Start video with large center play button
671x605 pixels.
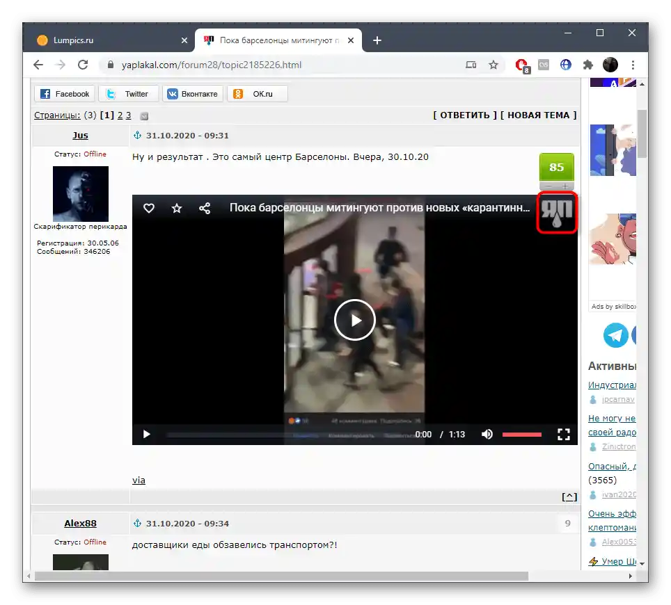(355, 320)
